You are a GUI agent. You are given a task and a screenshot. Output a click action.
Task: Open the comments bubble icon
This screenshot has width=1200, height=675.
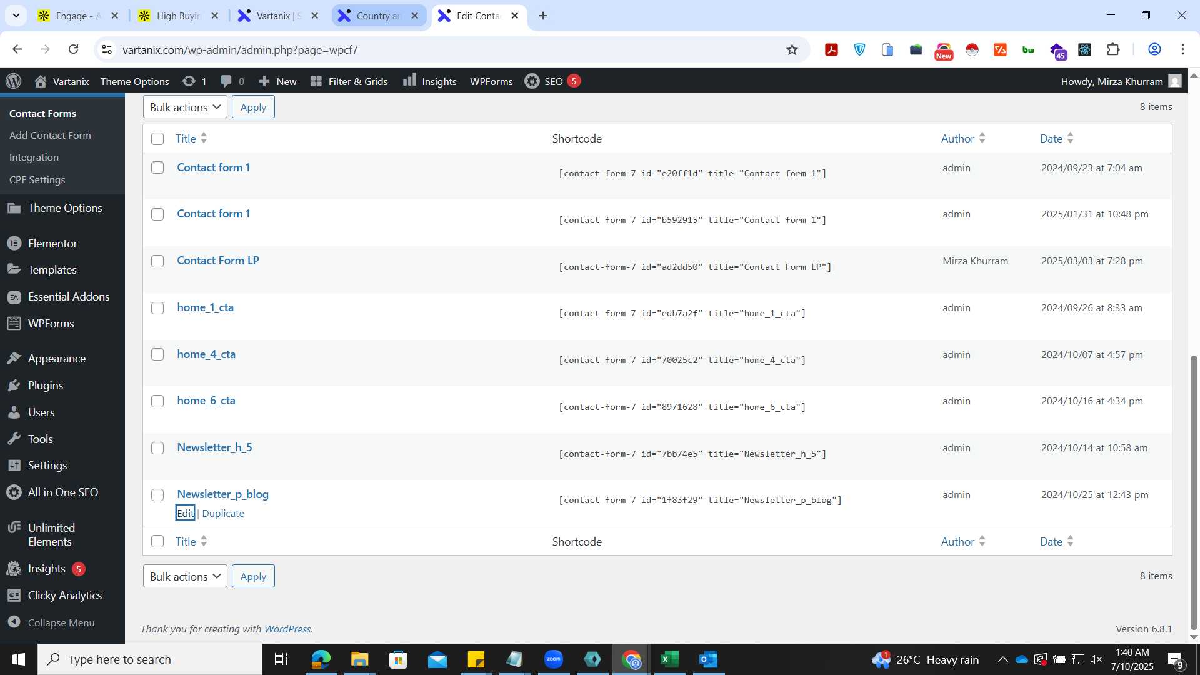pyautogui.click(x=226, y=81)
